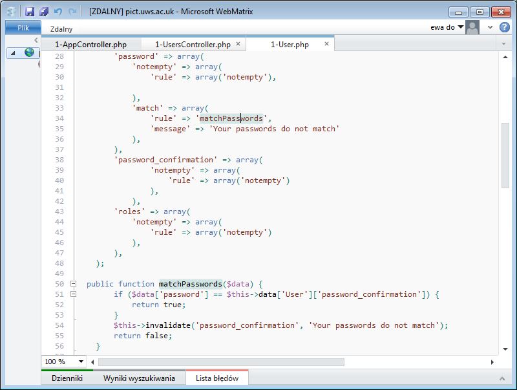Click the 'match' key on line 33

point(147,108)
